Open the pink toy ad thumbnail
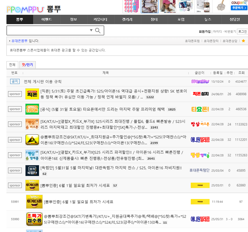Screen dimensions: 248x232 [x=132, y=6]
